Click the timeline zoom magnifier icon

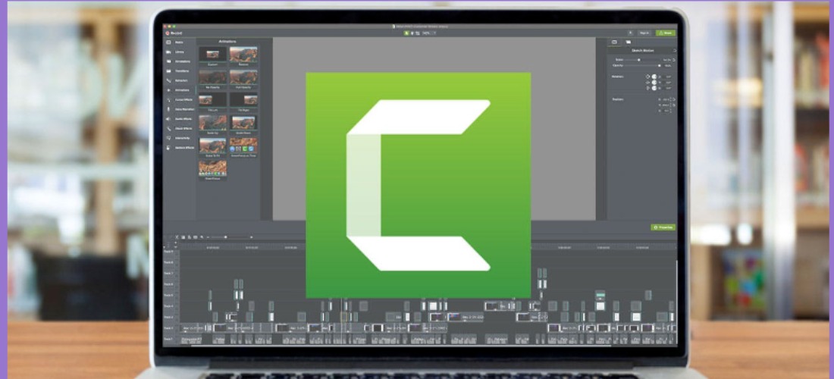coord(202,237)
